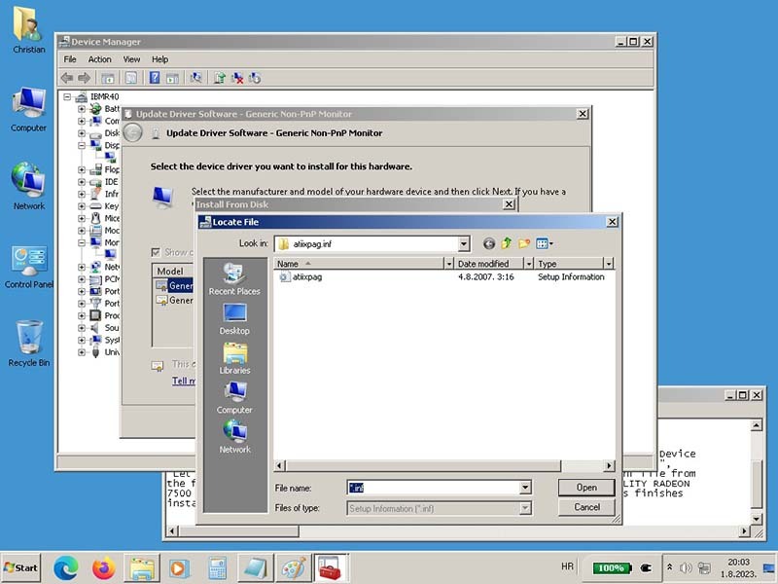Viewport: 778px width, 584px height.
Task: Collapse the IBMR40 root tree node
Action: point(68,96)
